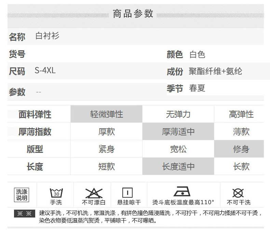This screenshot has height=237, width=270.
Task: Click the composition text 聚酯纤维+氨纶
Action: (x=215, y=71)
